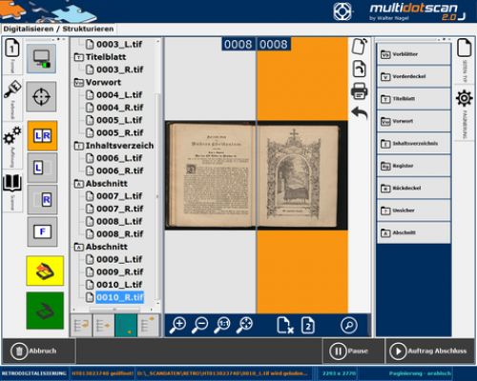This screenshot has height=381, width=477.
Task: Click the zoom in magnifier icon
Action: 177,325
